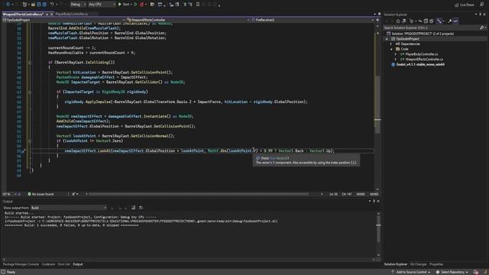This screenshot has height=275, width=489.
Task: Click the search magnifier icon in Solution Explorer
Action: pyautogui.click(x=482, y=27)
